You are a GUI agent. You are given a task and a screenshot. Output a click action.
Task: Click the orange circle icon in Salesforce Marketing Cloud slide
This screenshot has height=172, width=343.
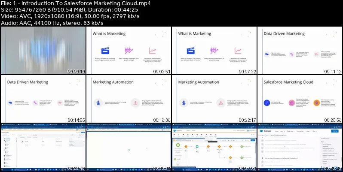coord(316,103)
